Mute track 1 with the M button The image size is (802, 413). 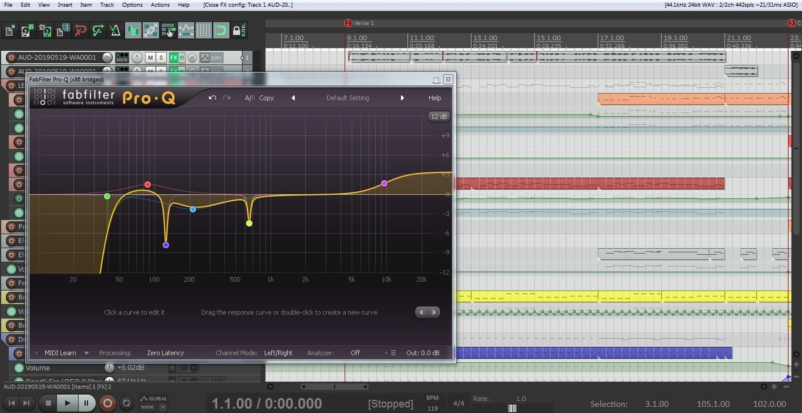click(x=150, y=58)
